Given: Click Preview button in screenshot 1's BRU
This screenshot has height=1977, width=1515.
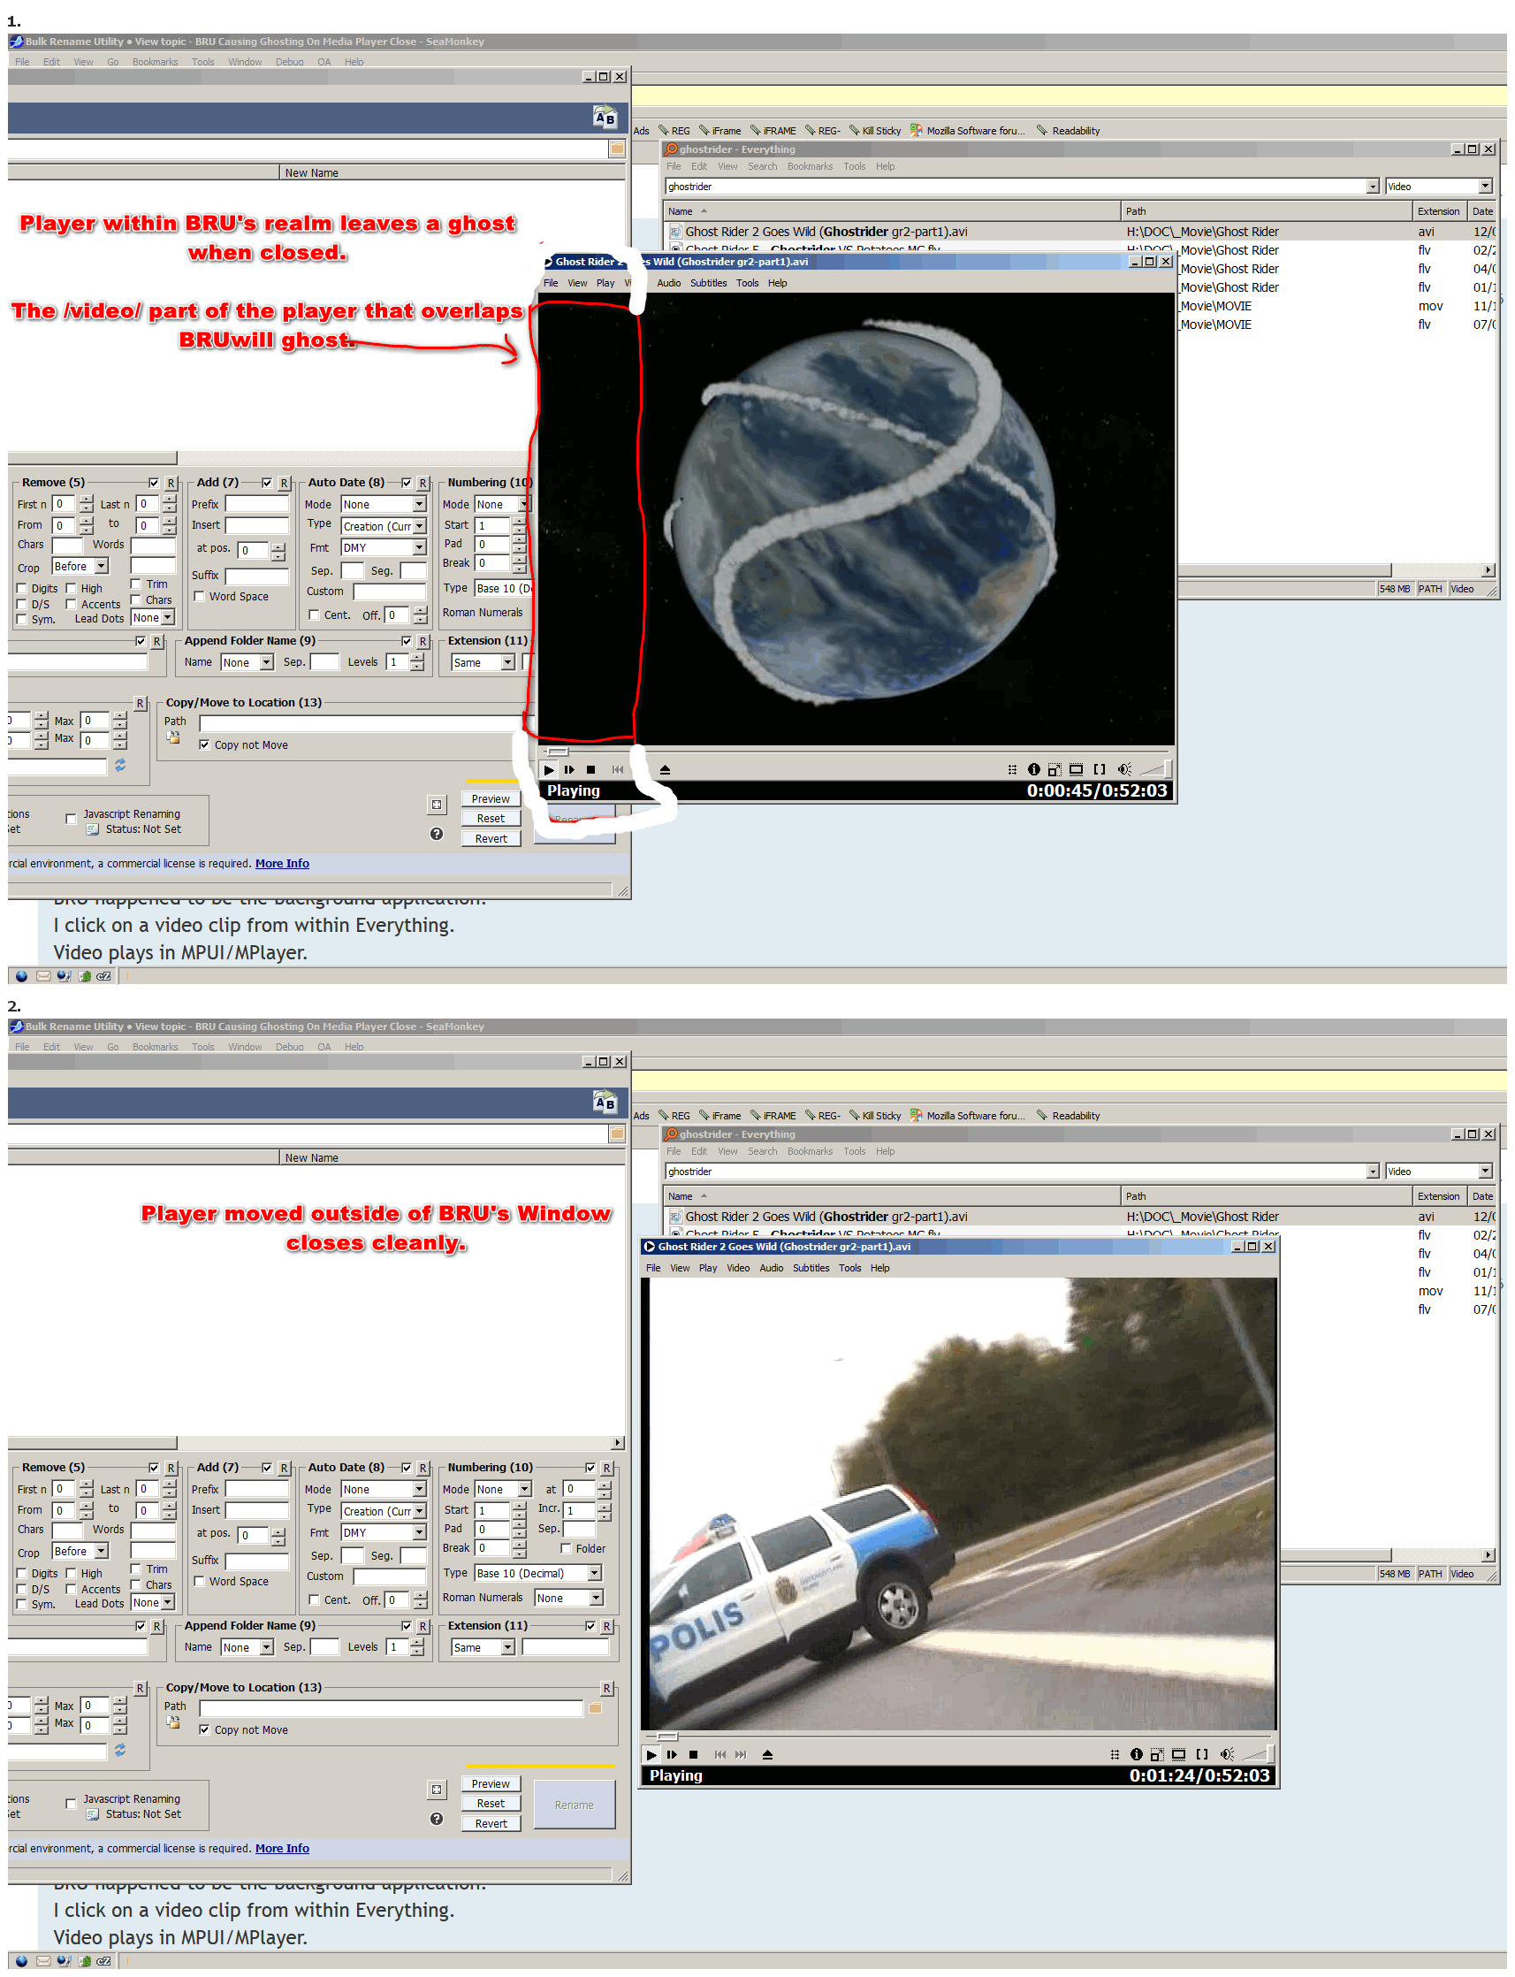Looking at the screenshot, I should click(x=491, y=799).
